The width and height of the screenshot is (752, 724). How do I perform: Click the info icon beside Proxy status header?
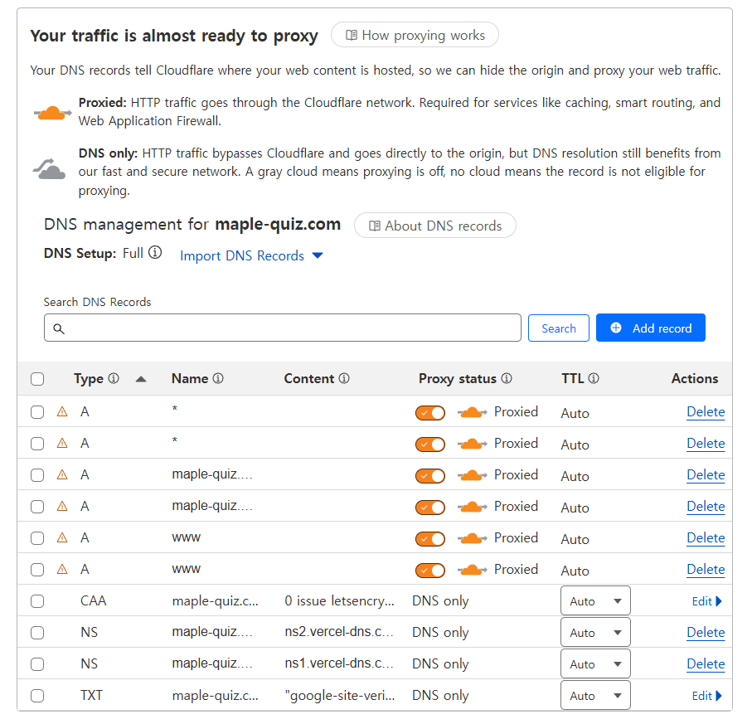507,378
